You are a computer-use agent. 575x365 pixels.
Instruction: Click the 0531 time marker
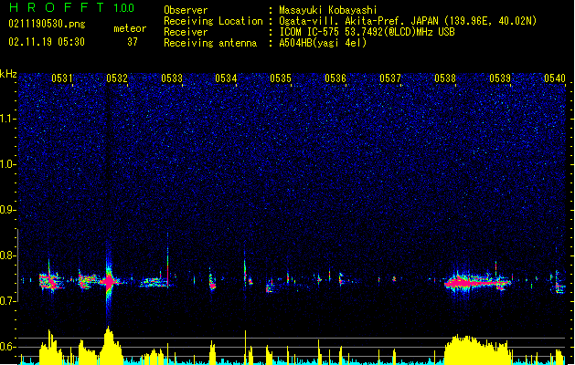point(62,78)
